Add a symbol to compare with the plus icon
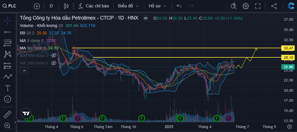 click(x=37, y=6)
